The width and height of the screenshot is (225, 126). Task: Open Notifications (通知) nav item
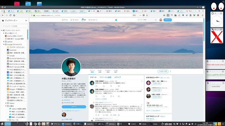[84, 20]
